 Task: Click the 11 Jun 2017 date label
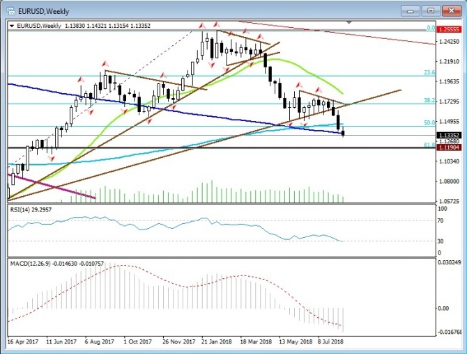pyautogui.click(x=61, y=341)
